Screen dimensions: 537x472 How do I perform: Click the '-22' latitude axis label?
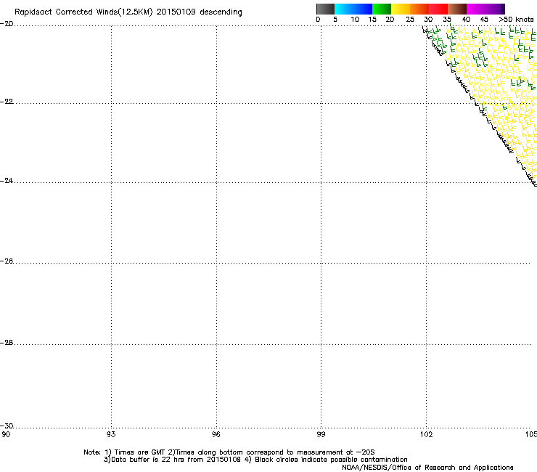[7, 102]
